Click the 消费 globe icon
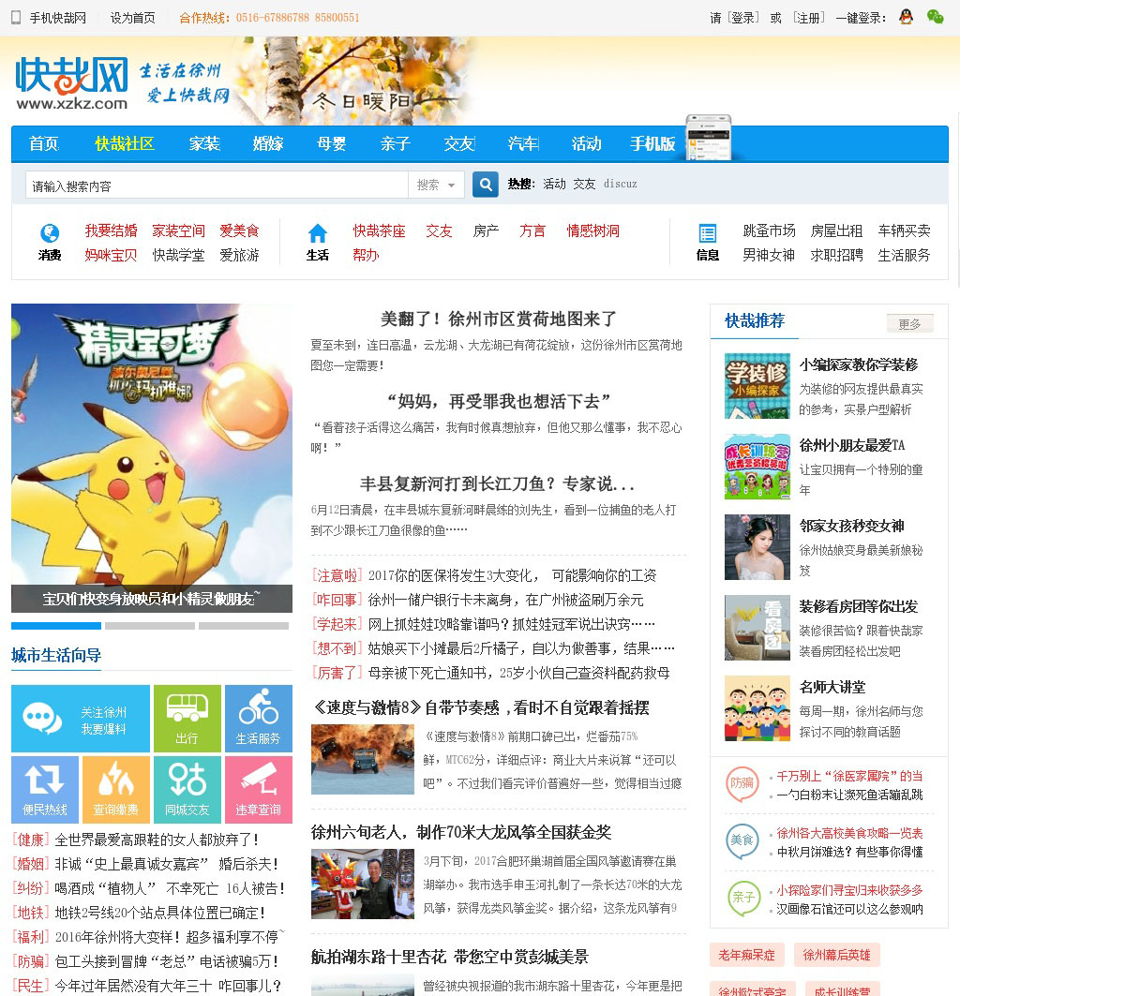1125x996 pixels. point(50,232)
